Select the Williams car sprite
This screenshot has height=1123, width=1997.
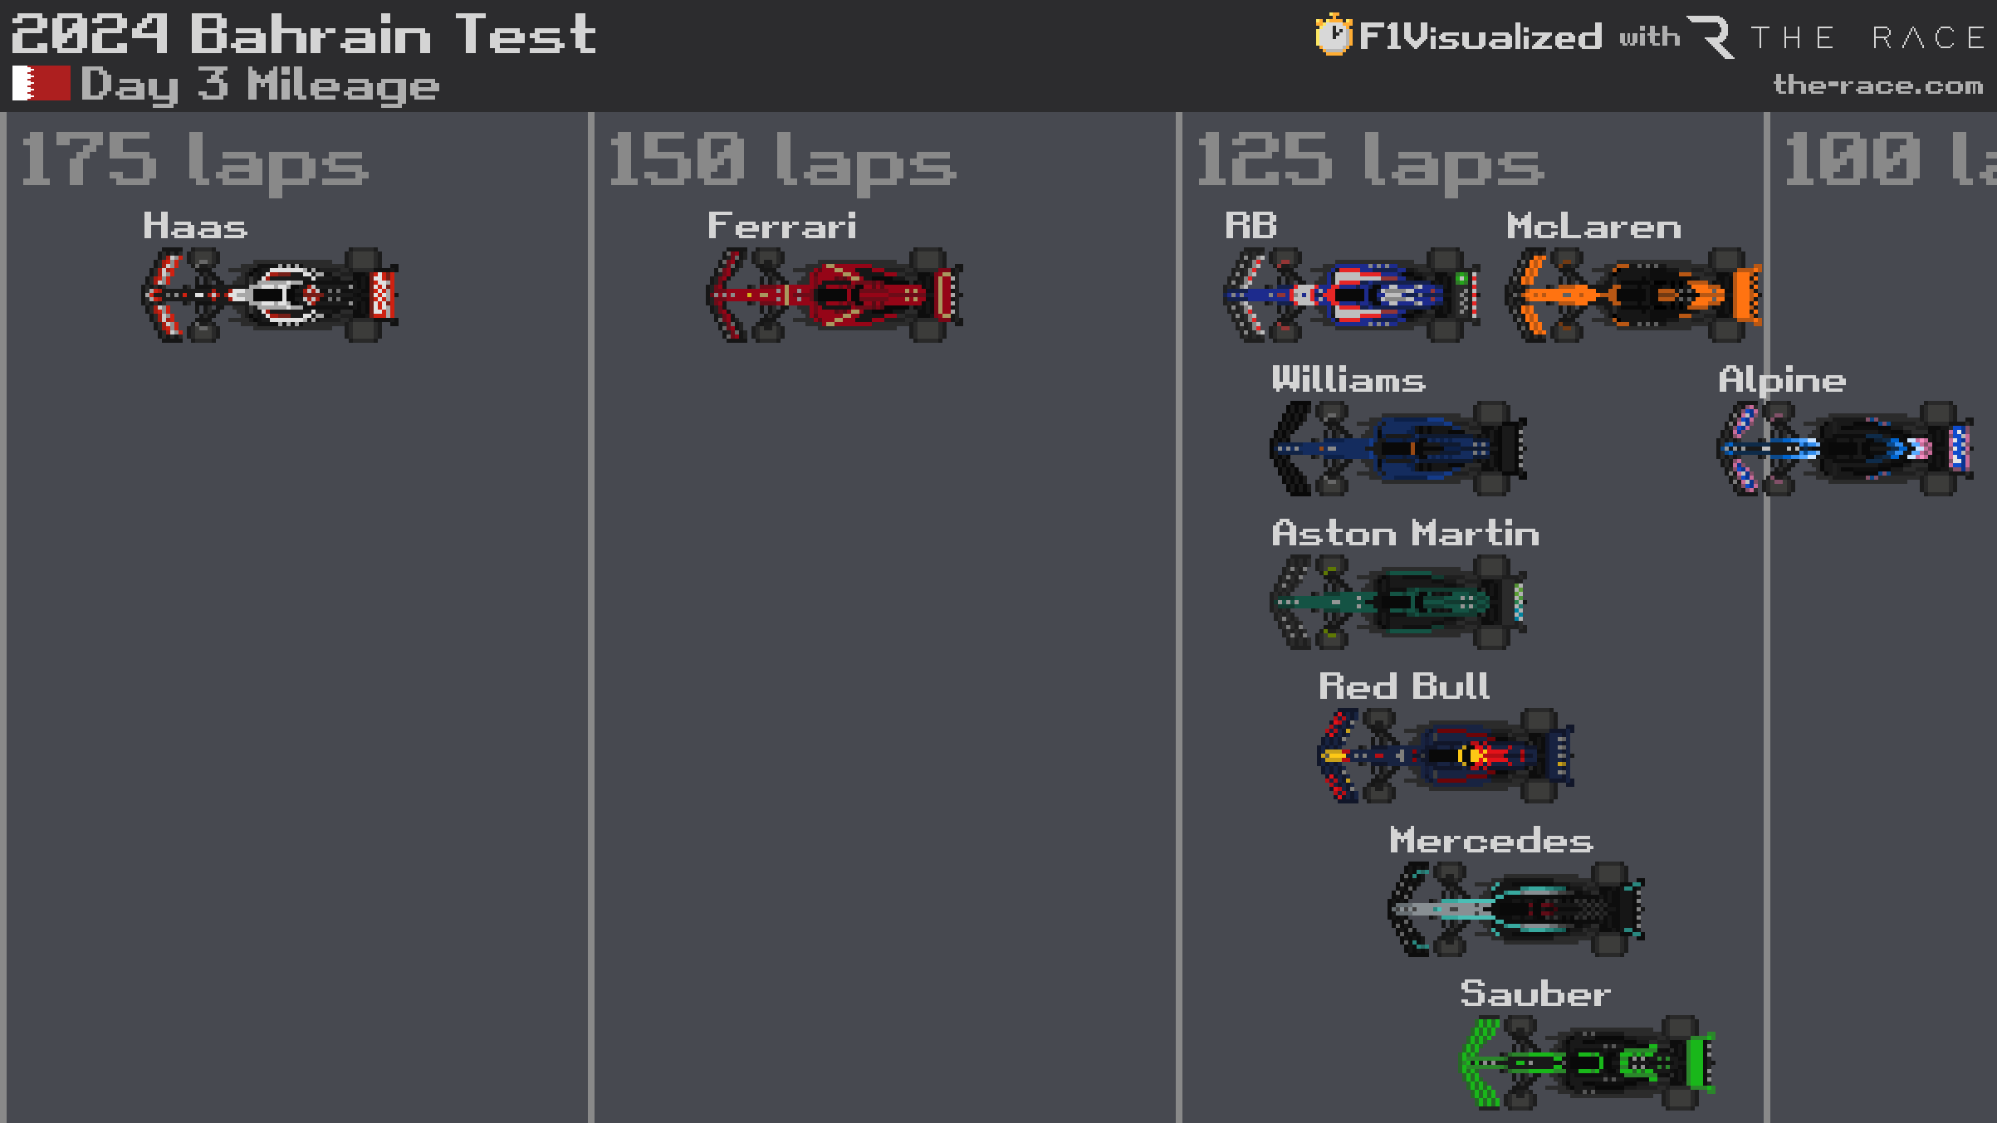(1398, 448)
